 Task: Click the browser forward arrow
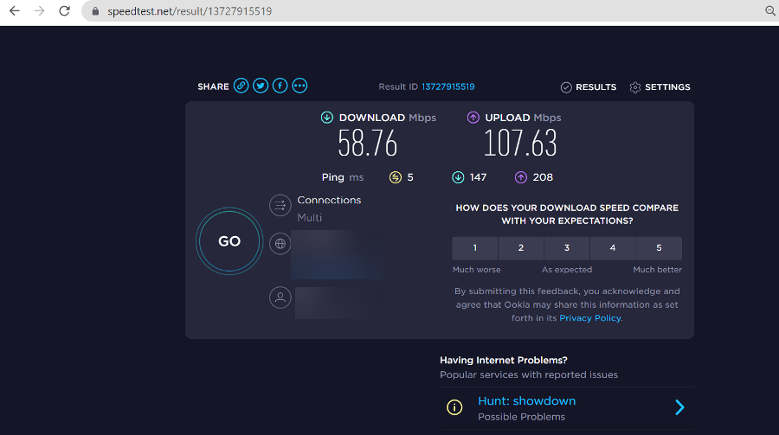(39, 11)
